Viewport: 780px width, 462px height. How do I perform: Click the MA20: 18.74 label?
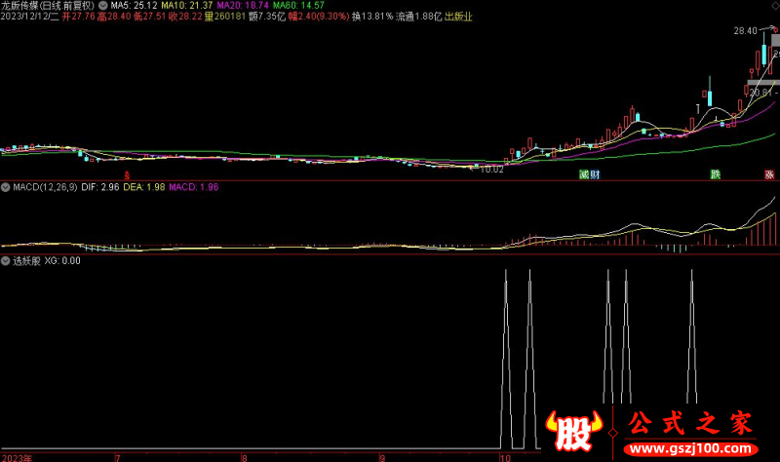[243, 6]
